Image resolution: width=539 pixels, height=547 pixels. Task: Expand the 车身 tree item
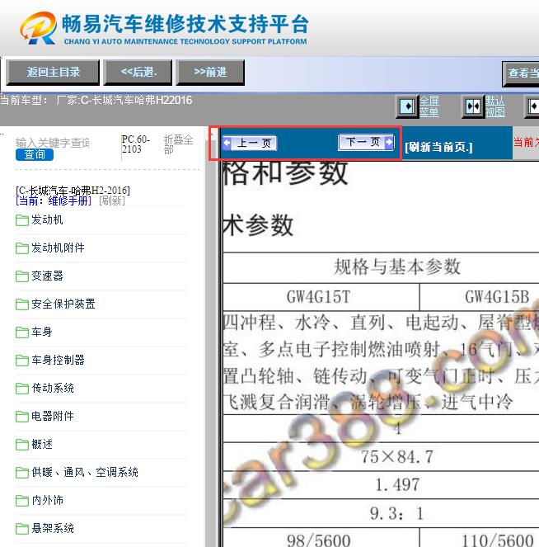coord(42,332)
